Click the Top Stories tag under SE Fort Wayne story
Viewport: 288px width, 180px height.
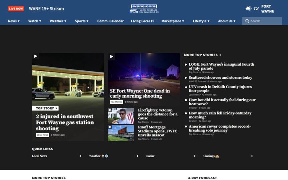tap(116, 102)
